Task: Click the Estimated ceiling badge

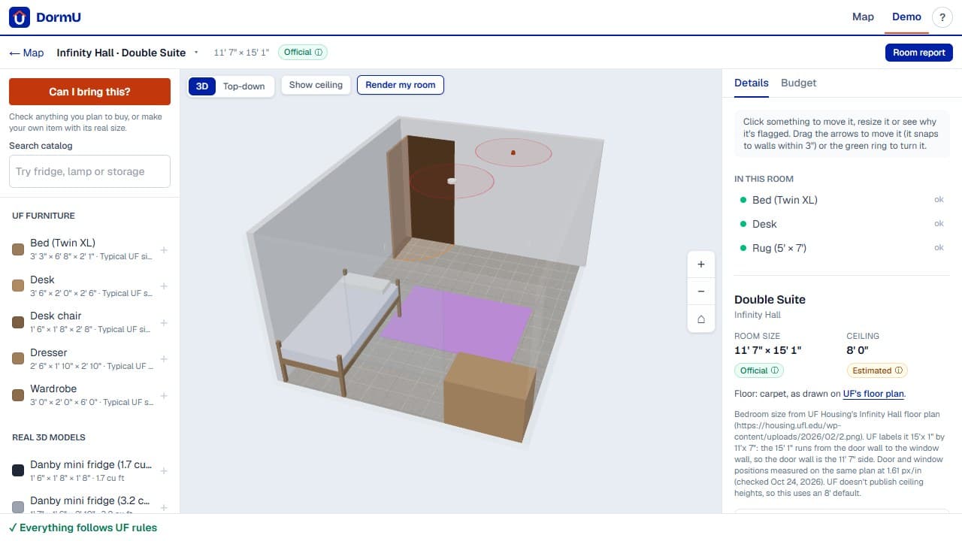Action: (x=877, y=370)
